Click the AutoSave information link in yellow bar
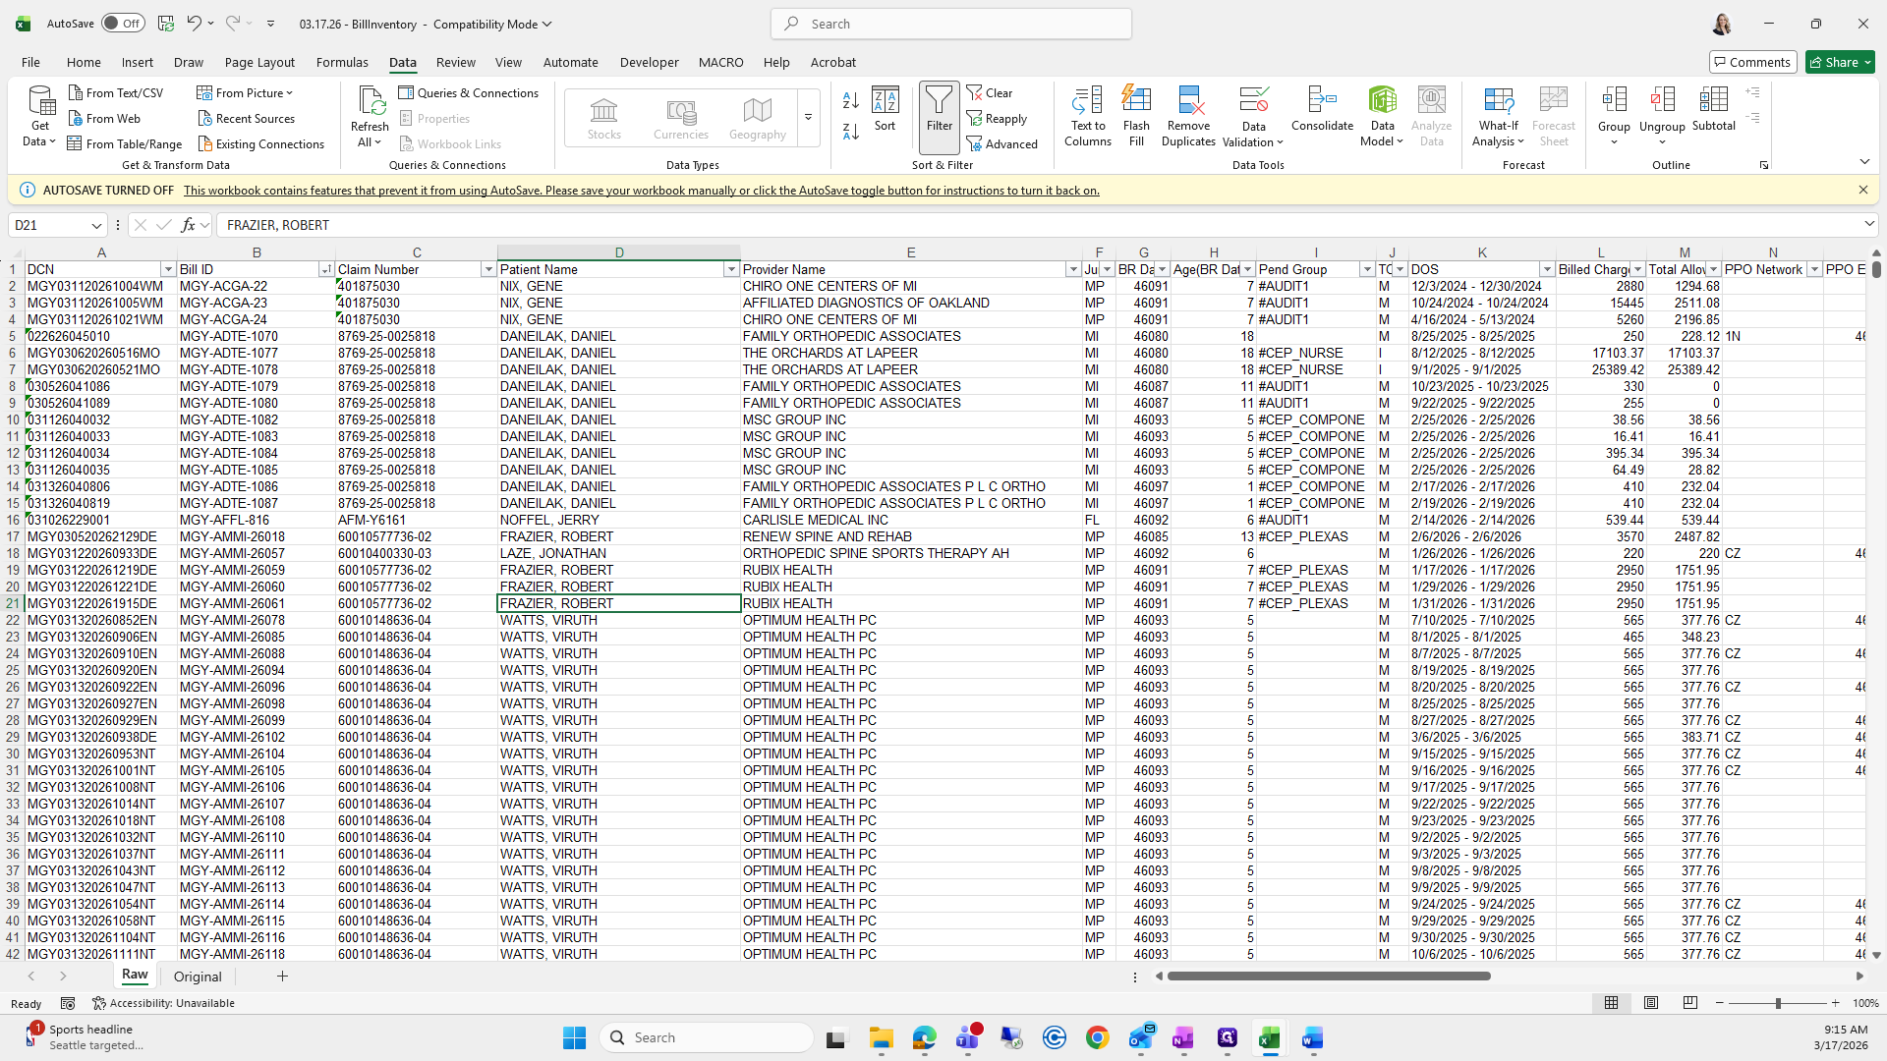This screenshot has width=1887, height=1061. coord(641,191)
